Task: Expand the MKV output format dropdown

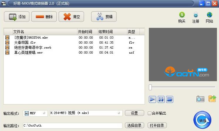Action: click(x=44, y=113)
